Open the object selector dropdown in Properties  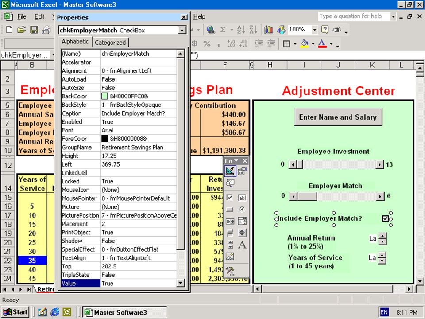click(x=182, y=30)
